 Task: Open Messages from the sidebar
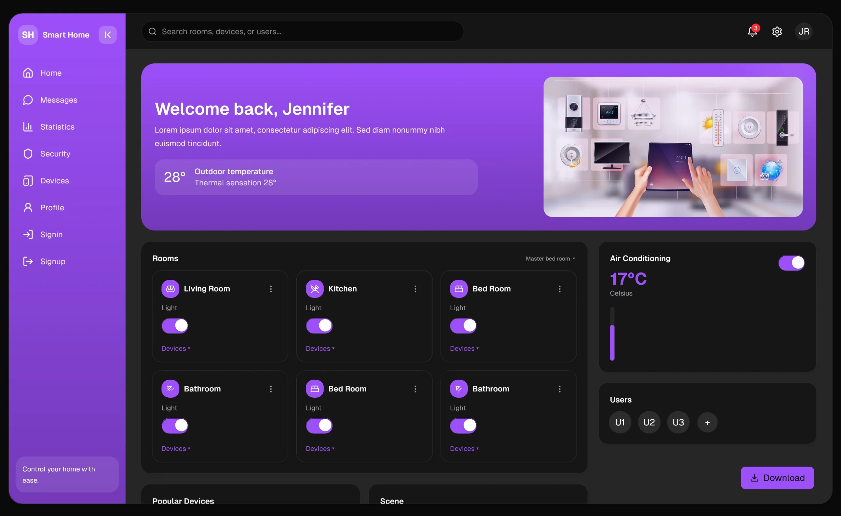coord(59,100)
